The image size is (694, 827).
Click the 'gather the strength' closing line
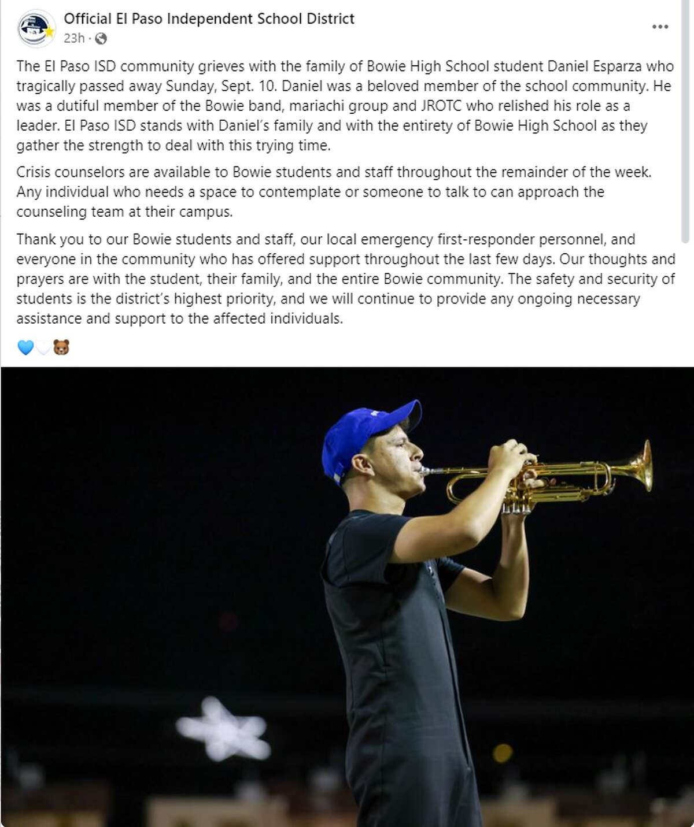173,146
